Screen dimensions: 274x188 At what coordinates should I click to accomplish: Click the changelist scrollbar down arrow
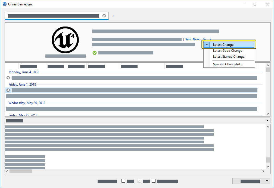[267, 114]
